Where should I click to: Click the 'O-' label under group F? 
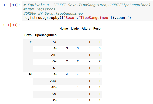[55, 68]
